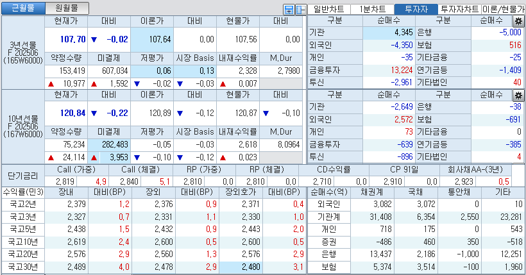Select the theoretical price 107.64 cell

pos(152,40)
